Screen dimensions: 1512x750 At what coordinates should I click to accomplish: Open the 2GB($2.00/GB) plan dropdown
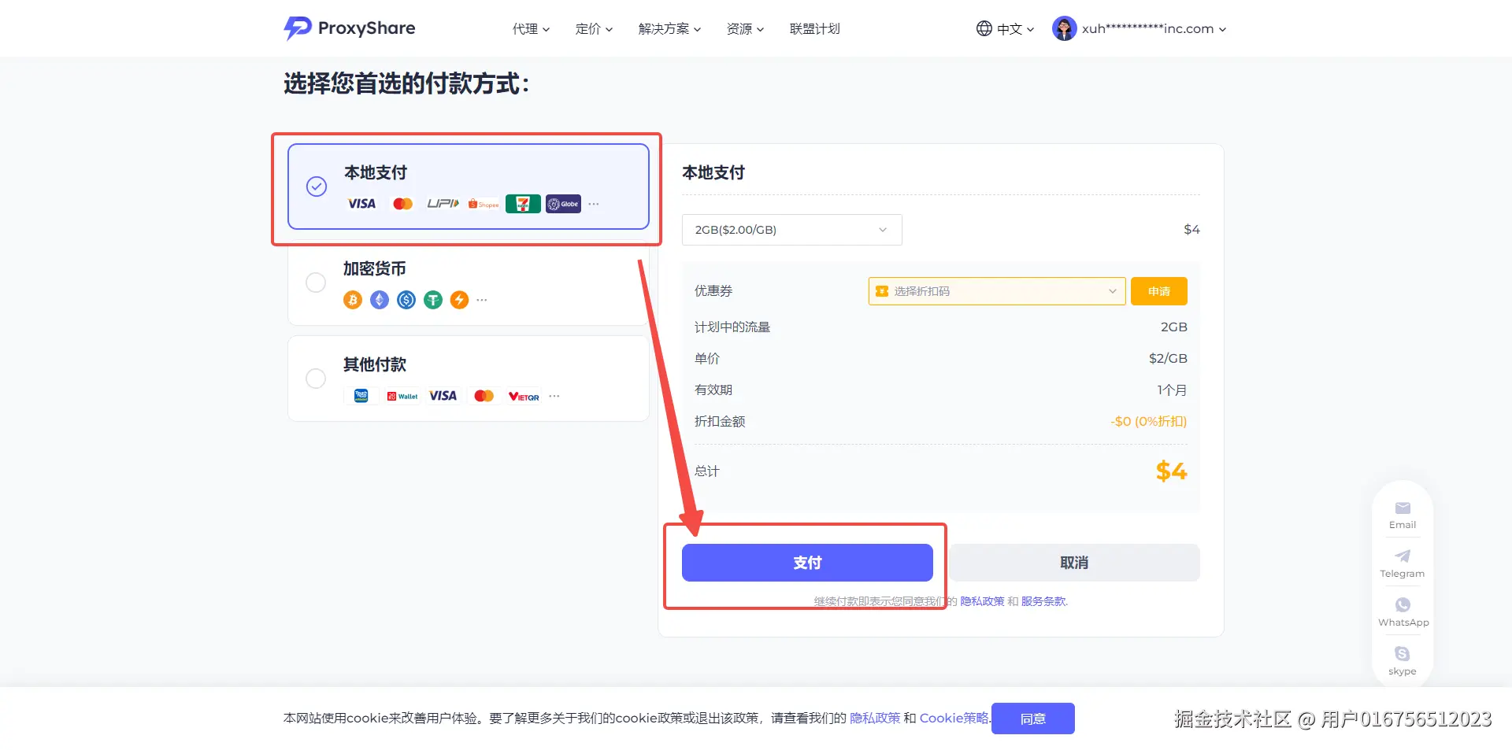792,230
